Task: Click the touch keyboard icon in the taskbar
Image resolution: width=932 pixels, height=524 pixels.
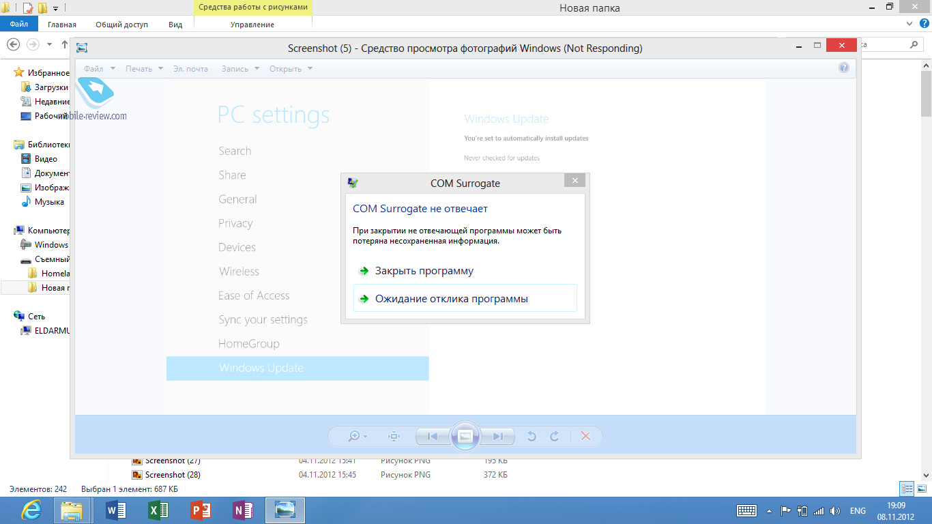Action: 746,511
